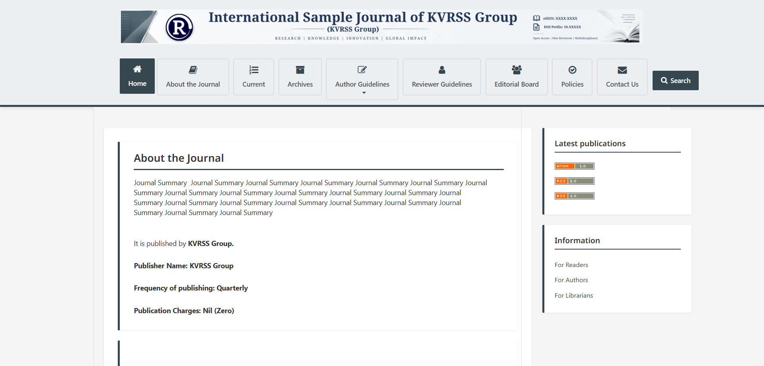
Task: Click the Home house icon
Action: (137, 69)
